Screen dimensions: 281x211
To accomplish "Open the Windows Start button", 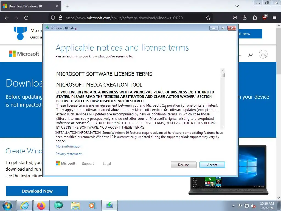I will point(7,206).
